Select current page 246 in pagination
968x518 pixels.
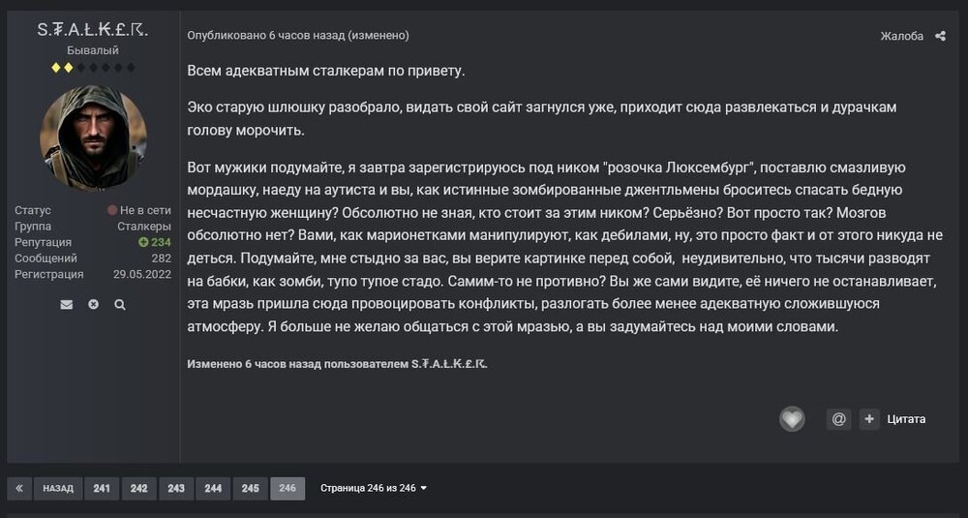point(287,488)
